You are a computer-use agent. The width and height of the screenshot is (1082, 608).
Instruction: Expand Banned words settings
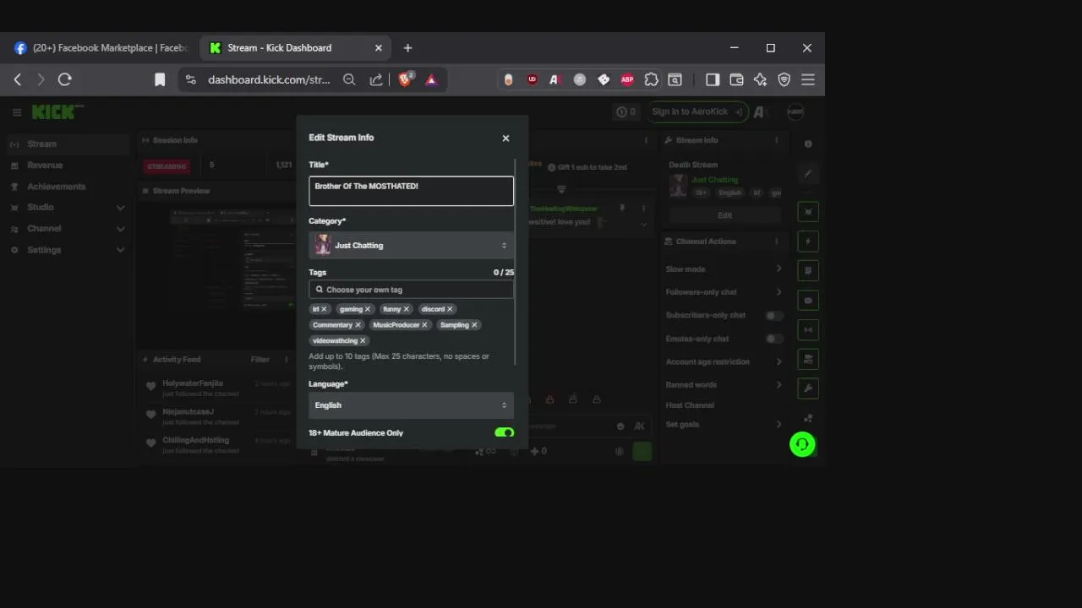[x=724, y=384]
